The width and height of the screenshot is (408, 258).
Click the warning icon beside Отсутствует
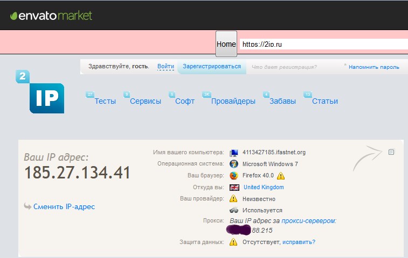click(233, 242)
